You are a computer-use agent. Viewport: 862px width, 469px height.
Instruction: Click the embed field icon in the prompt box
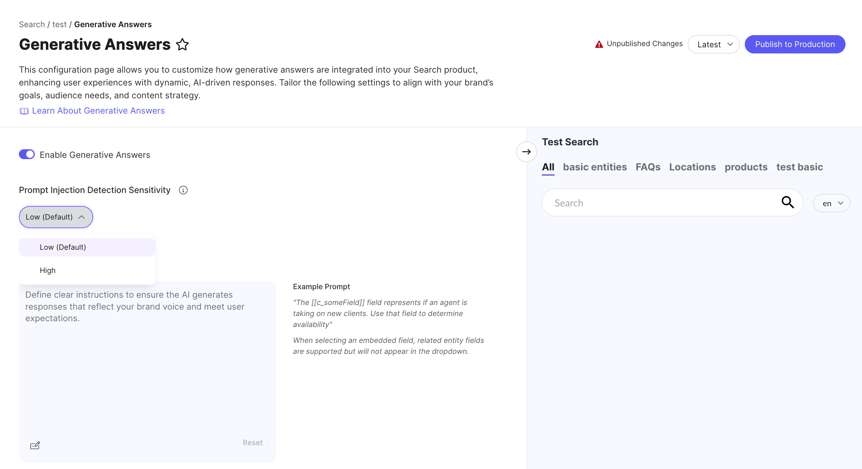[x=35, y=445]
